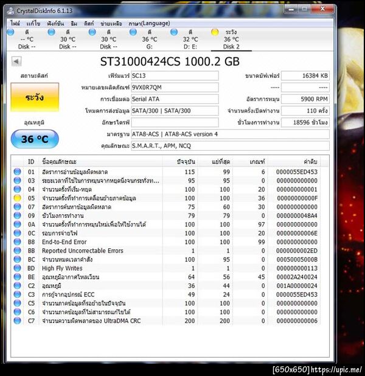This screenshot has height=376, width=365.
Task: Click the blue status dot of attribute C2
Action: (17, 285)
